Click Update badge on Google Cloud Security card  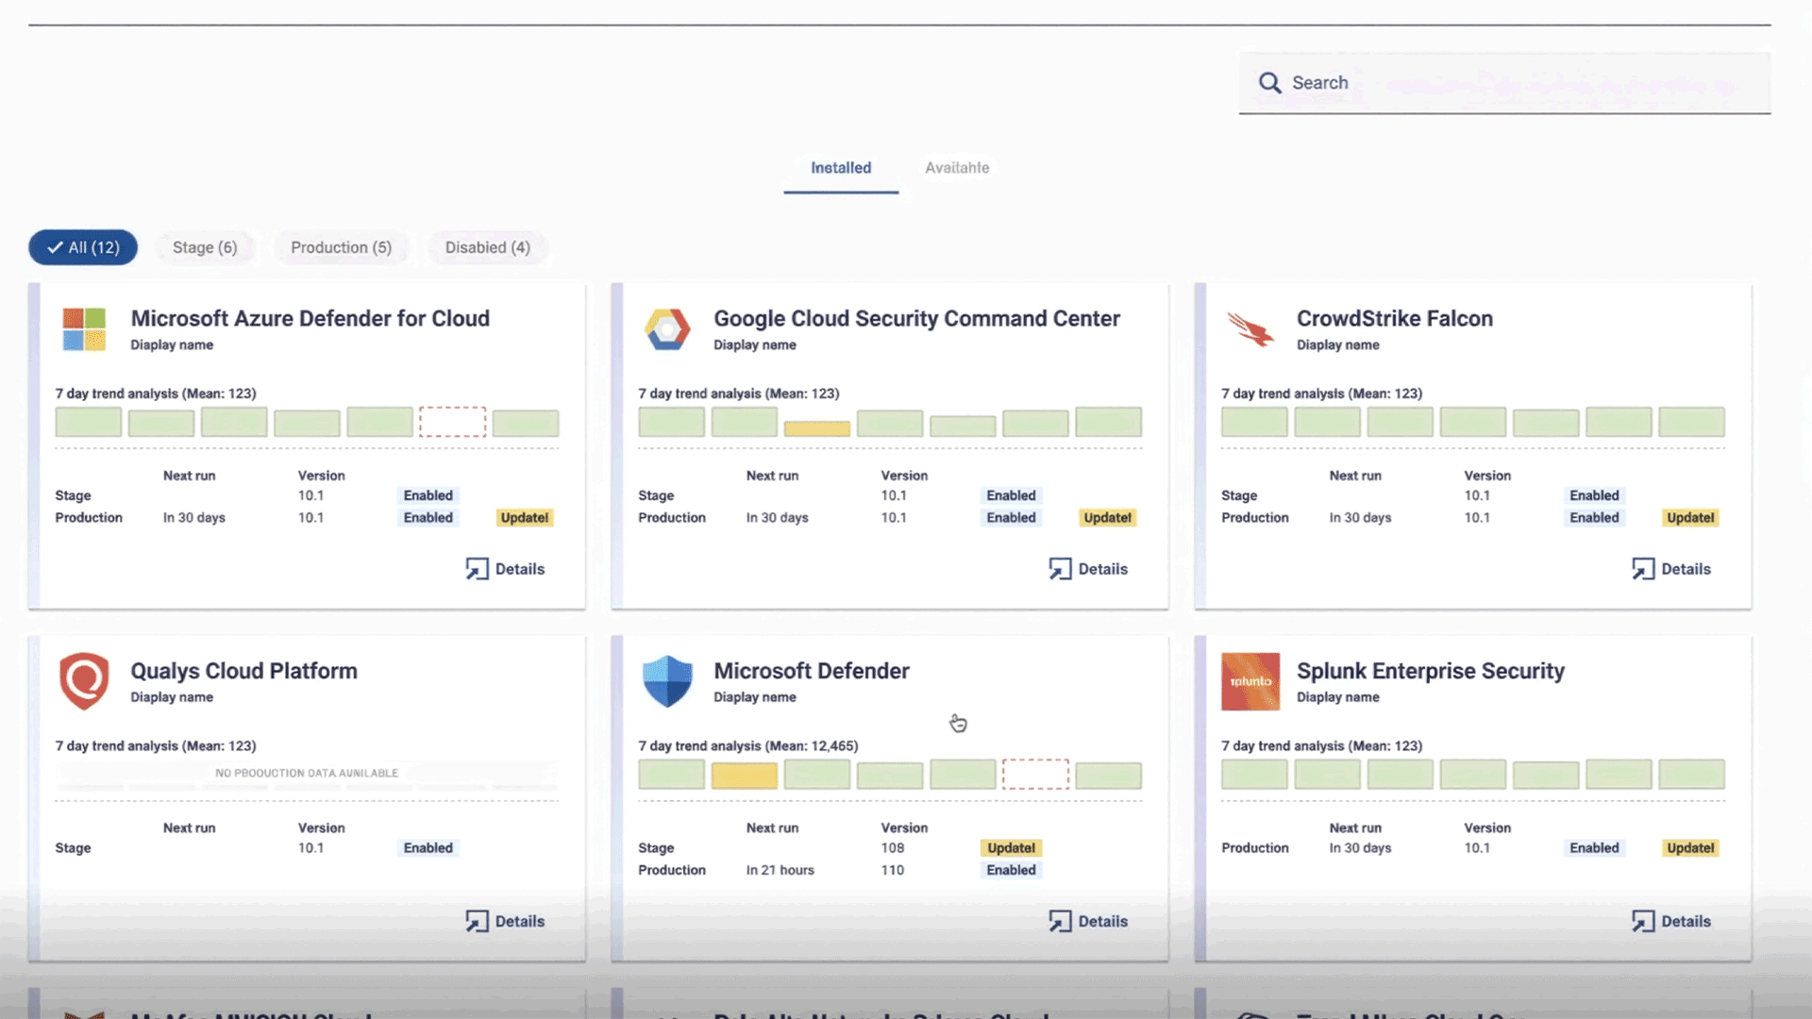coord(1107,518)
